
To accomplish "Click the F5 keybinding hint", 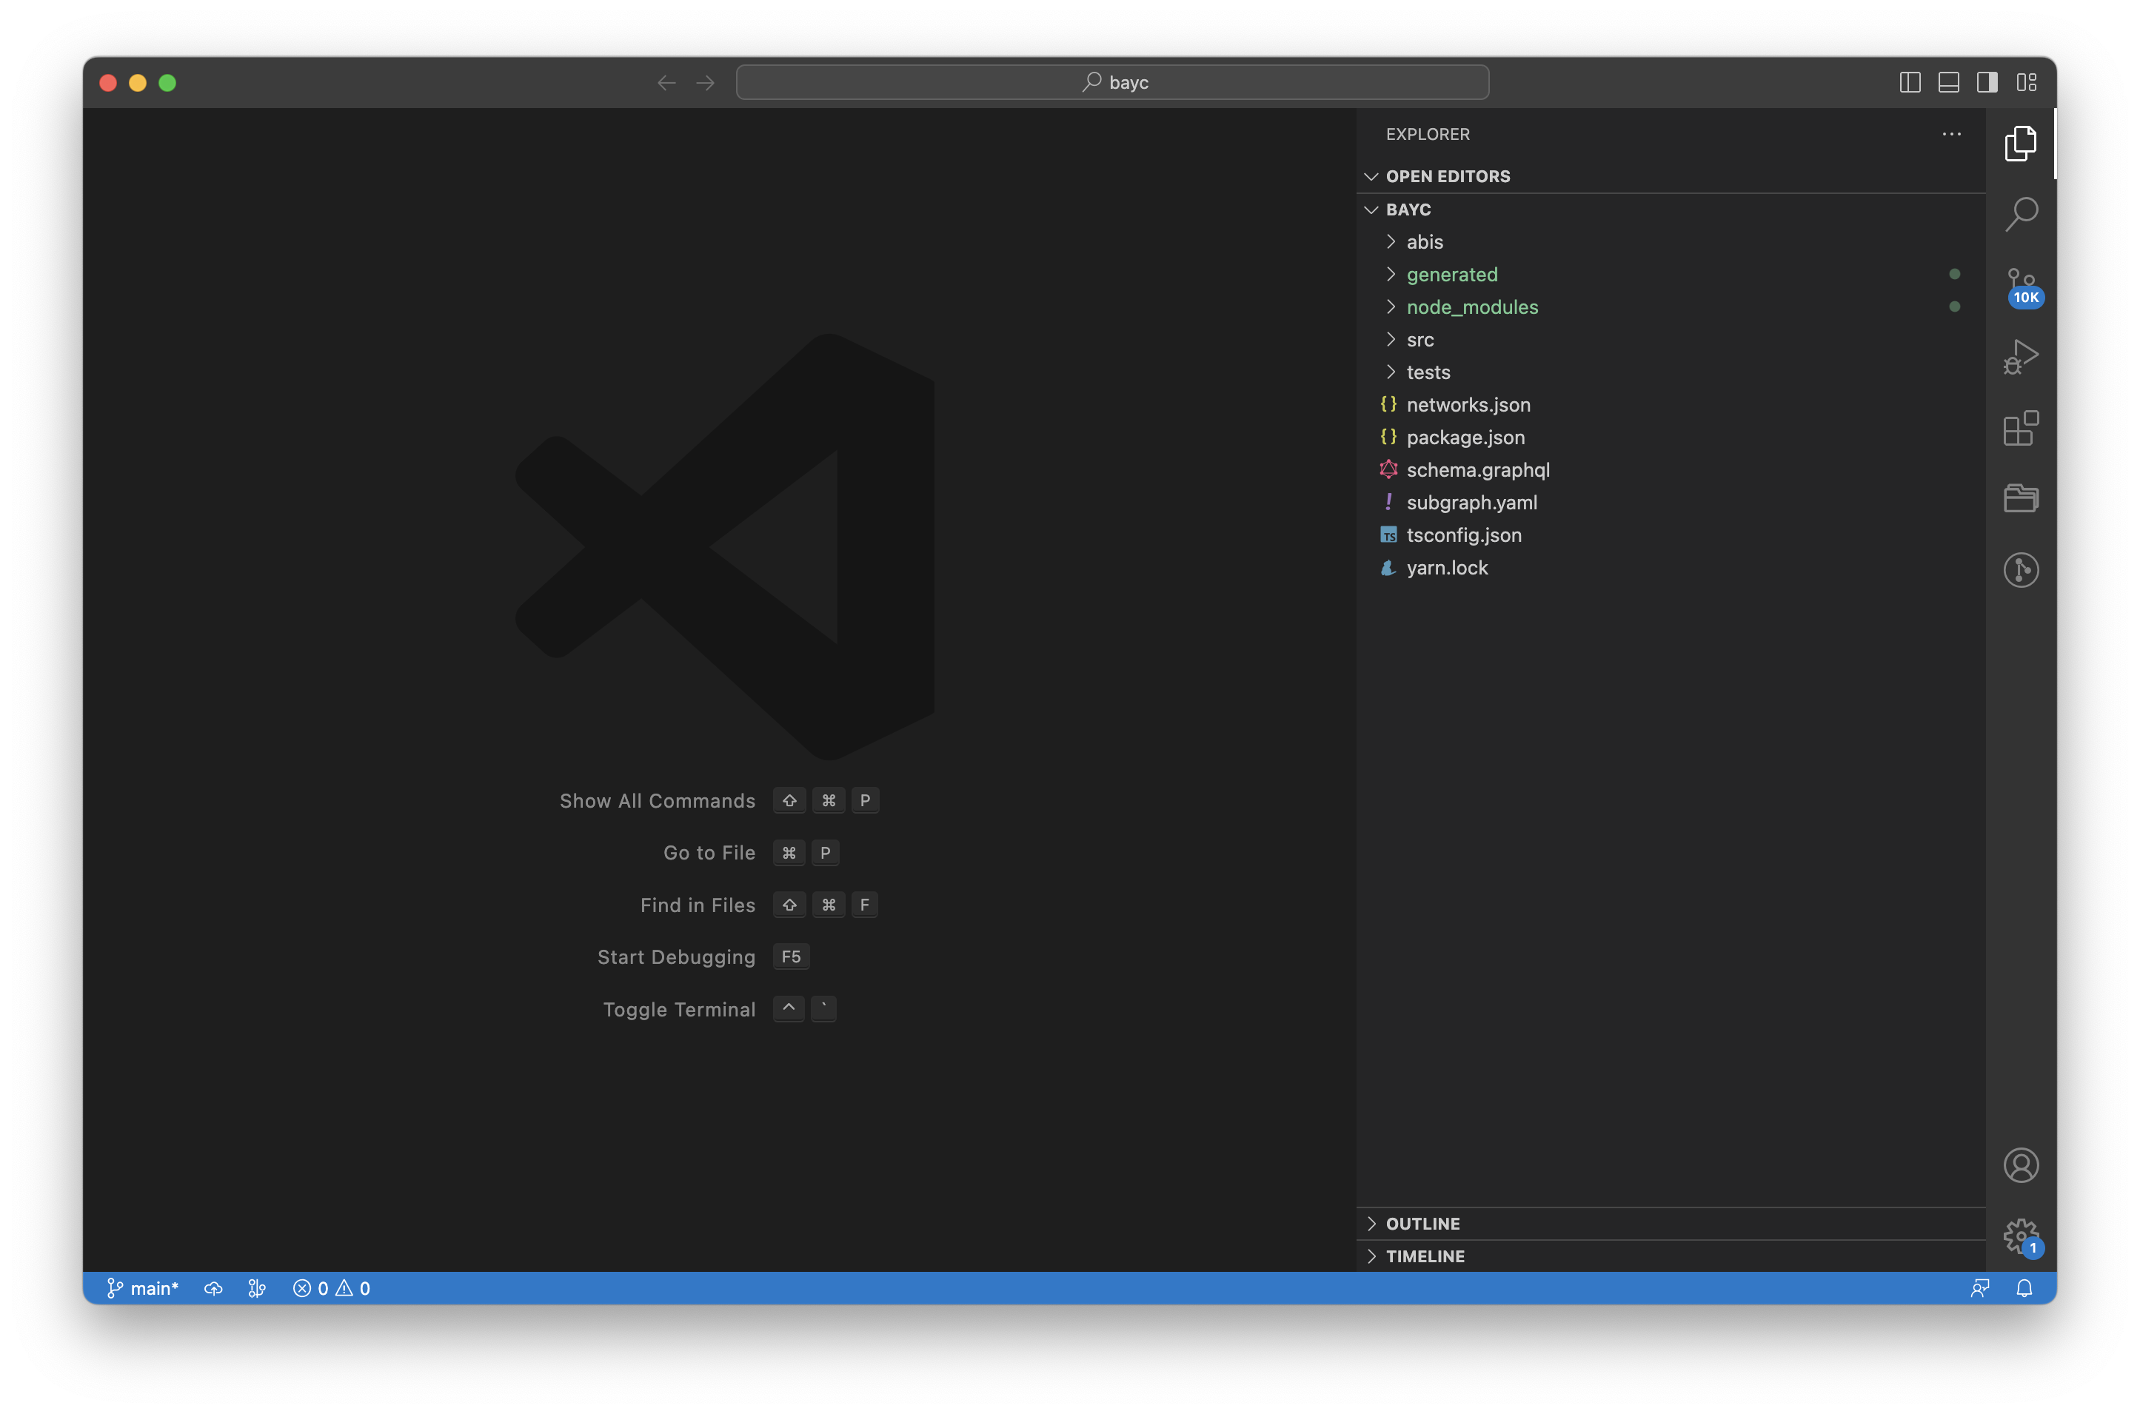I will click(791, 956).
